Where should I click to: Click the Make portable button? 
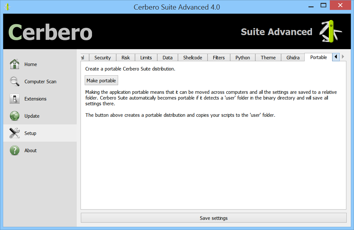(101, 80)
